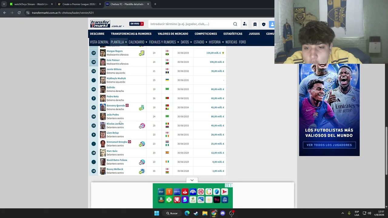The height and width of the screenshot is (218, 388).
Task: Open the Windows Start menu
Action: click(x=157, y=213)
